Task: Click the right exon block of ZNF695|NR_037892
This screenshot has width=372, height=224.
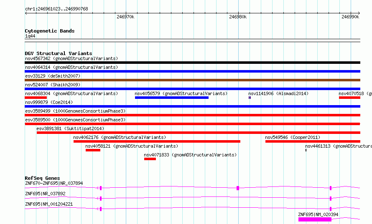Action: 331,199
